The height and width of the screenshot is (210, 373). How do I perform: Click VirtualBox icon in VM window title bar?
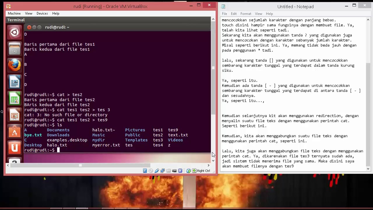[x=8, y=6]
